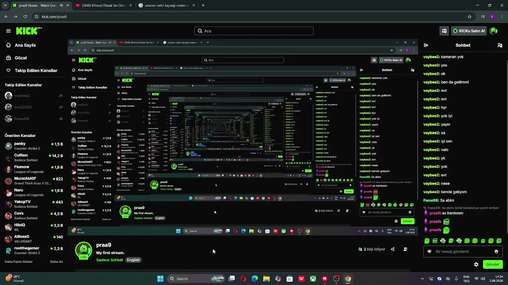Open recommended channel Cuffem in the main sidebar
This screenshot has height=285, width=508.
(x=34, y=158)
